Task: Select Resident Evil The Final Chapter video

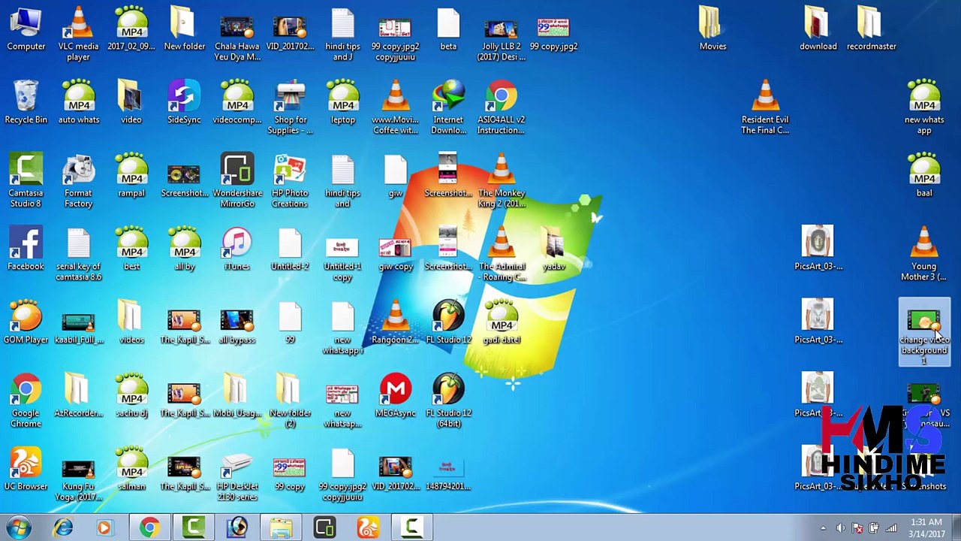Action: click(x=765, y=107)
